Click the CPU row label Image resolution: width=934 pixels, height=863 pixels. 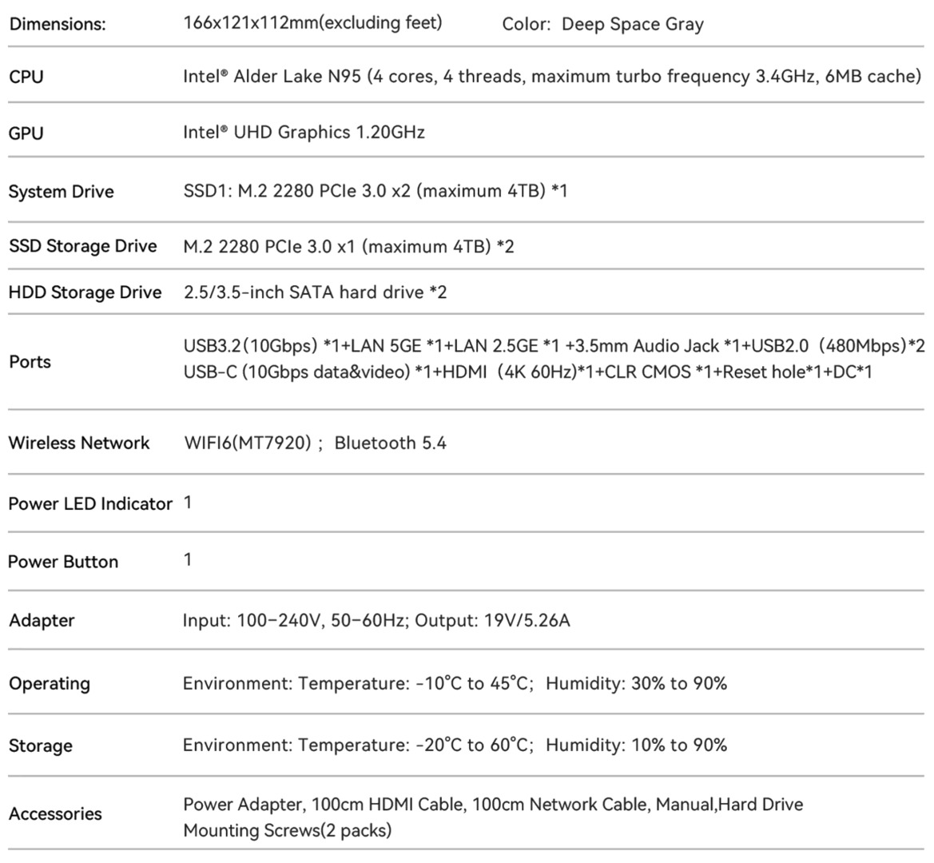tap(26, 78)
